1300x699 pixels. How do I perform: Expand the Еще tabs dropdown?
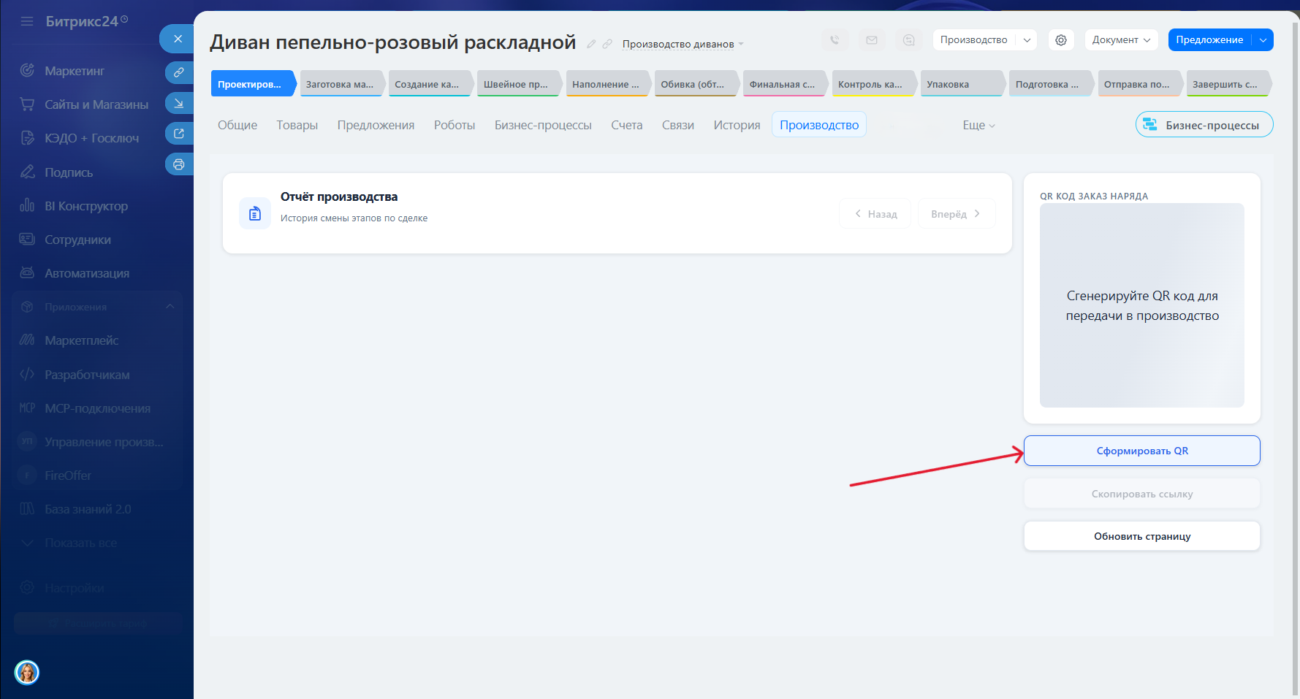(x=978, y=126)
